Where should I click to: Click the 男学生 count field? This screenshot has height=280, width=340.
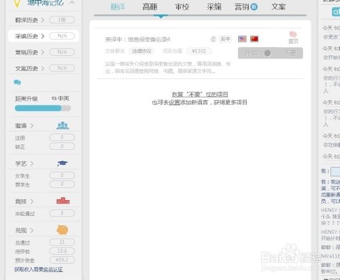pyautogui.click(x=62, y=184)
